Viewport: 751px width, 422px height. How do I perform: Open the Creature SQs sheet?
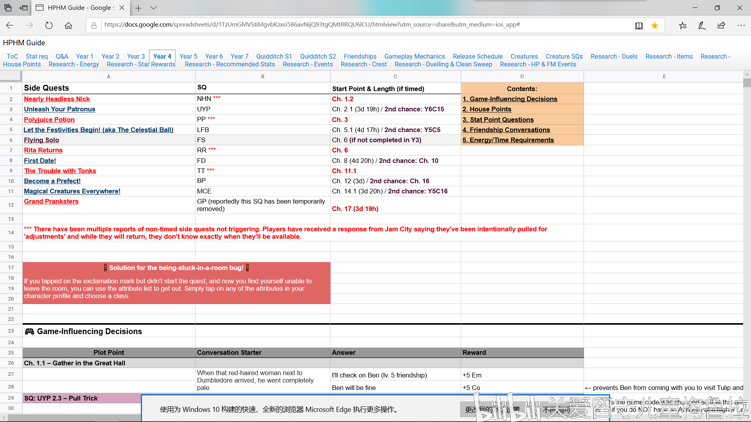click(564, 56)
